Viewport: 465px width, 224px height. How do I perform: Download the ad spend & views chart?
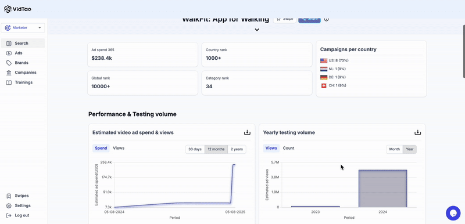[x=247, y=132]
